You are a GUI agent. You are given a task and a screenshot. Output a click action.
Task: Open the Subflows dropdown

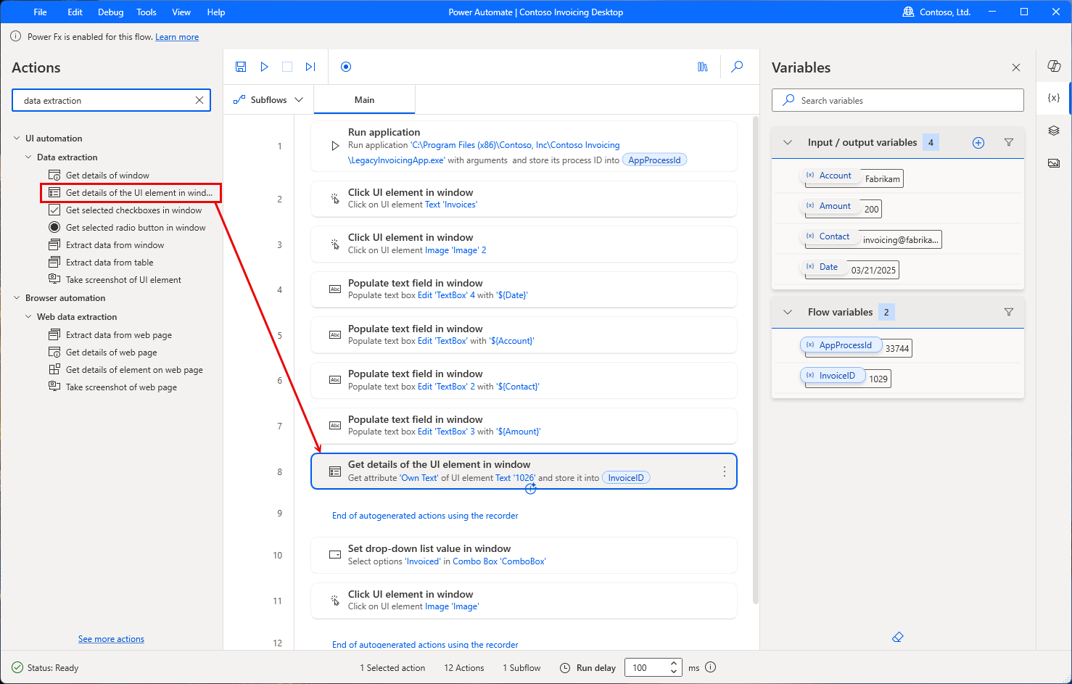click(x=268, y=99)
